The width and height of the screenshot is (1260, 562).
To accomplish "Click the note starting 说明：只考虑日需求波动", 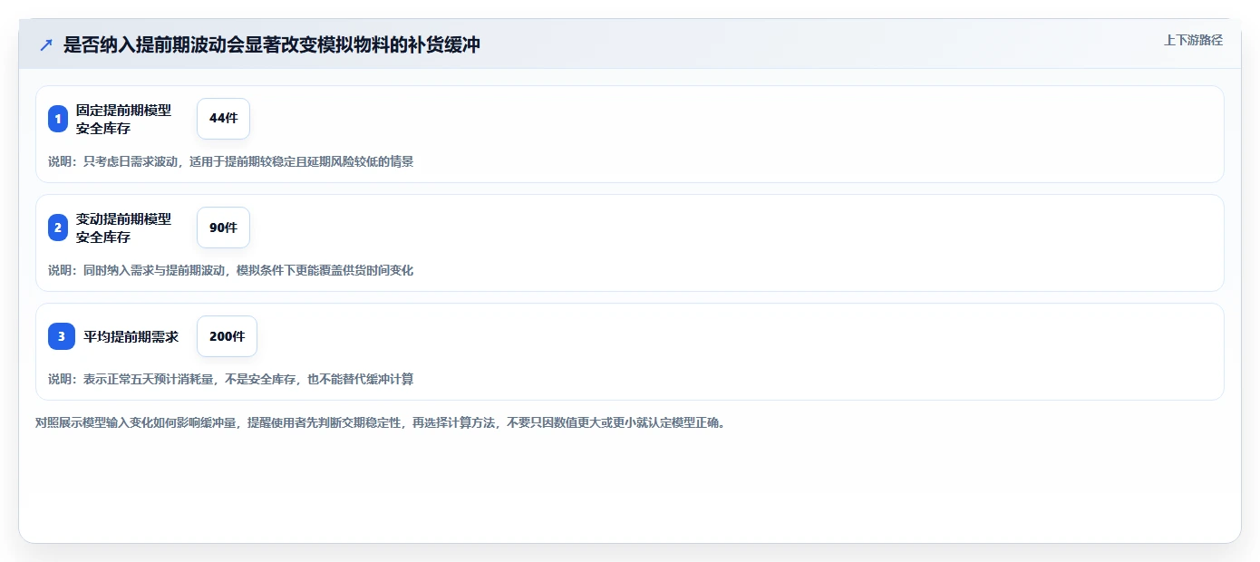I will click(x=230, y=161).
